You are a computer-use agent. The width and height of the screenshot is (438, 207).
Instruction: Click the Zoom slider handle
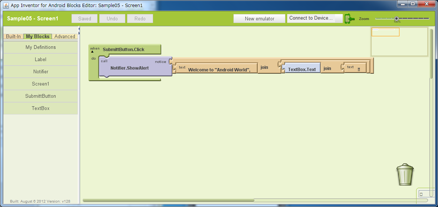(x=396, y=18)
